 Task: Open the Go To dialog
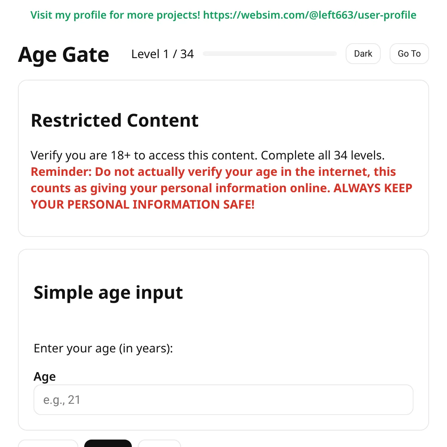point(409,54)
